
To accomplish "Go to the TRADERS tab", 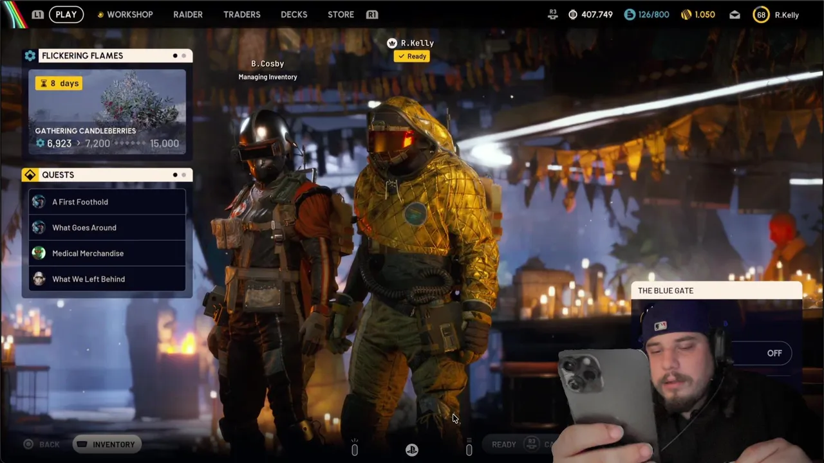I will pyautogui.click(x=241, y=14).
